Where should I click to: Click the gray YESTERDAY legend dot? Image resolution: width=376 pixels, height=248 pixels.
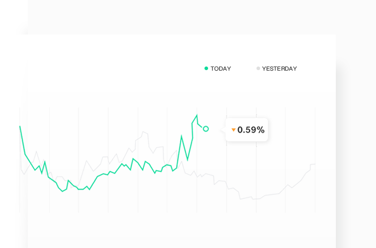[x=258, y=69]
